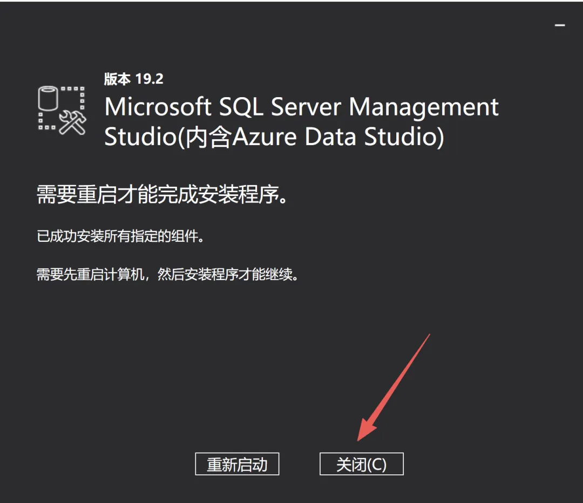Select the word Microsoft in the title
Viewport: 583px width, 503px height.
[158, 107]
